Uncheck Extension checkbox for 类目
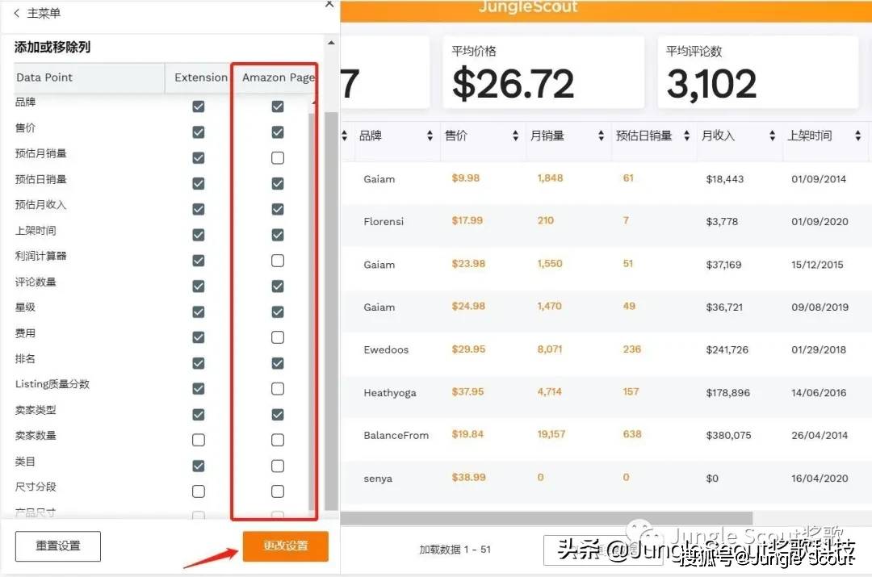Image resolution: width=872 pixels, height=577 pixels. point(199,466)
